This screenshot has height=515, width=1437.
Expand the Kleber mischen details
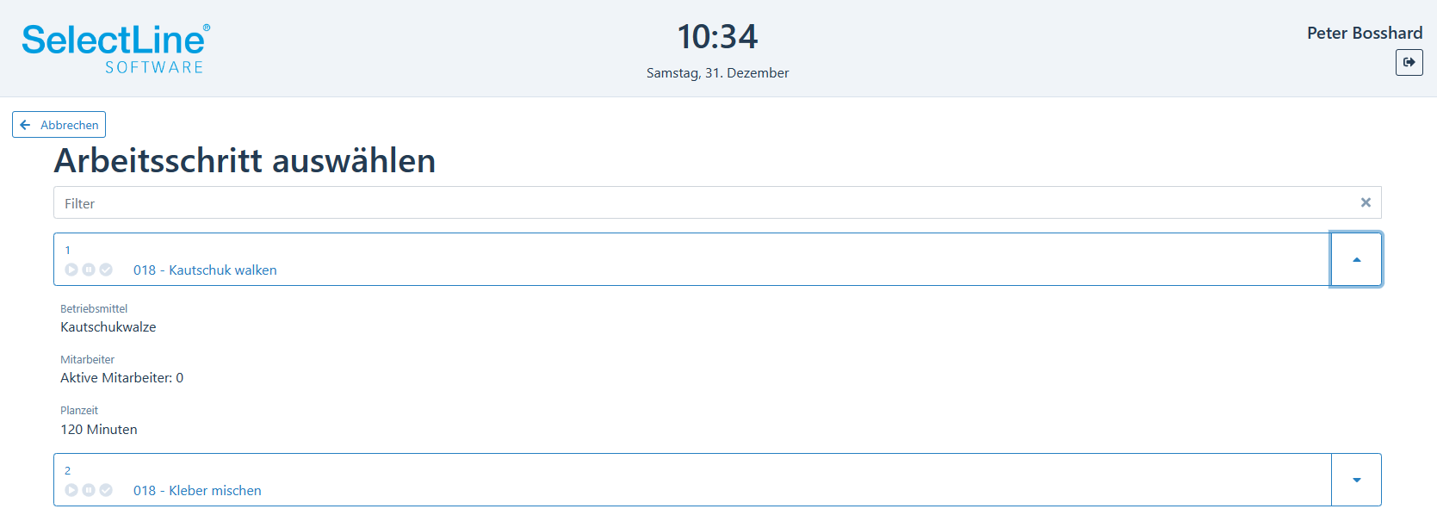tap(1356, 480)
